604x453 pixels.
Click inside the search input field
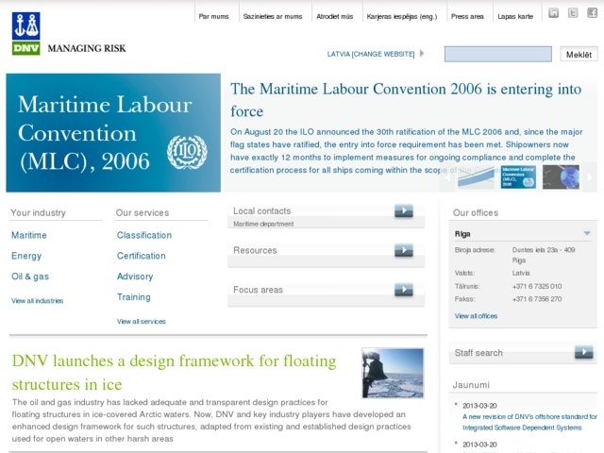tap(497, 54)
